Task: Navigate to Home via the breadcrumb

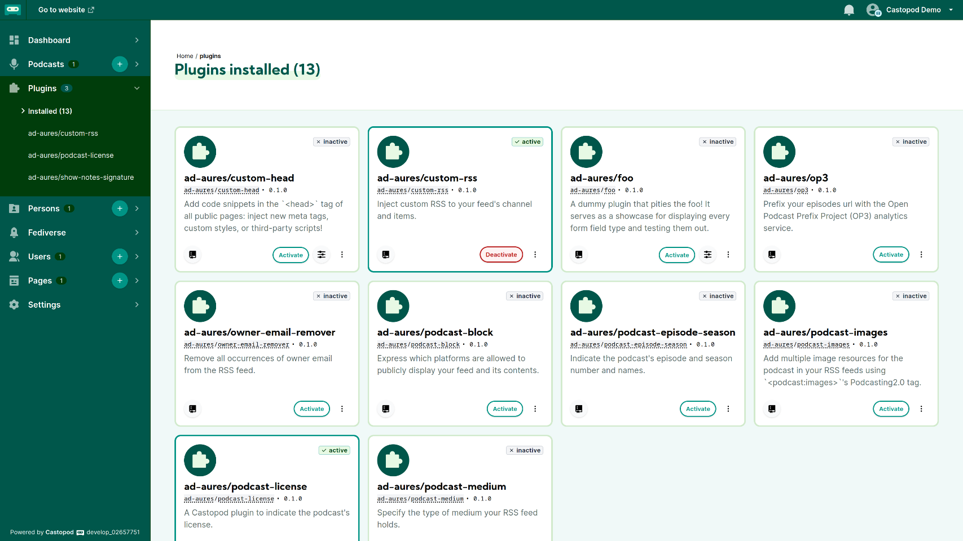Action: [x=184, y=56]
